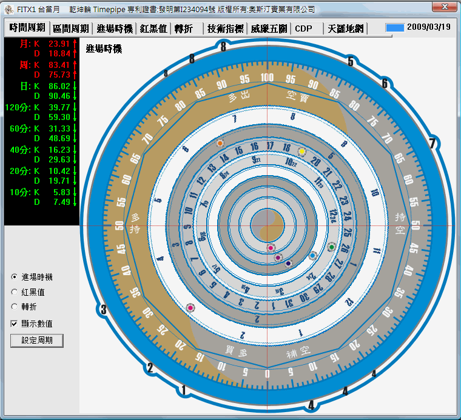This screenshot has width=461, height=420.
Task: Click the pink marker dot nearest the center
Action: [271, 248]
